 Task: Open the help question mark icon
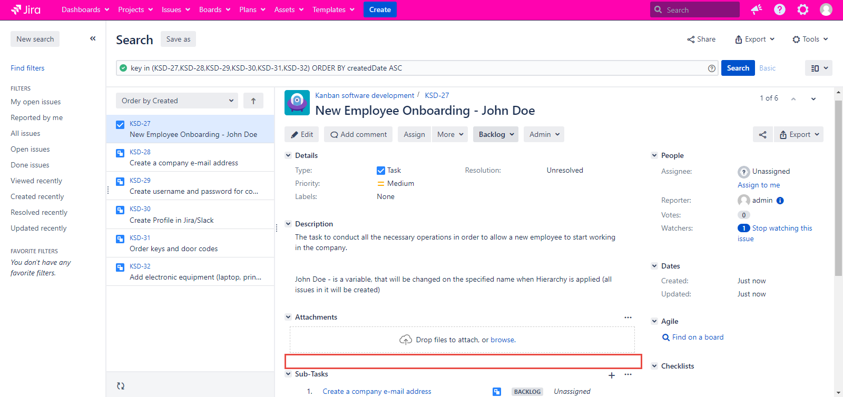(780, 9)
